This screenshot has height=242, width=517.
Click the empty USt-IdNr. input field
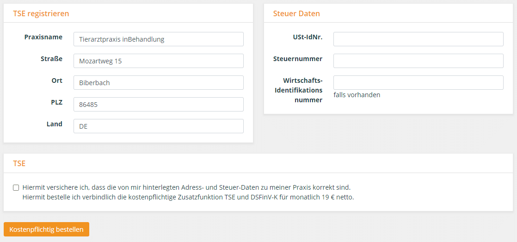[419, 39]
